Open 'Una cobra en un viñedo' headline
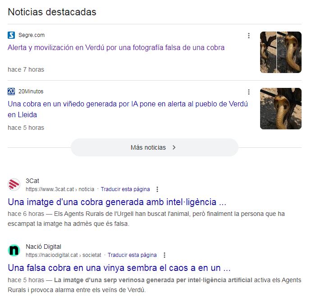The height and width of the screenshot is (302, 325). point(128,109)
